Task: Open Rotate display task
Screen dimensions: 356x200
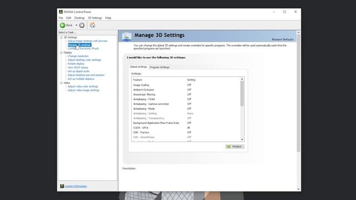Action: coord(76,64)
